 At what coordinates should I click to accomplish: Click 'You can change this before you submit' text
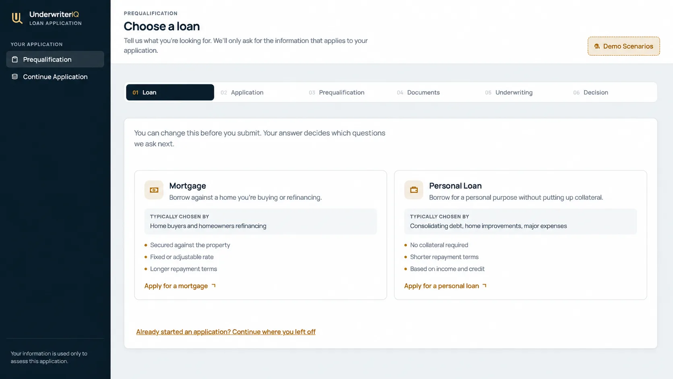point(260,138)
